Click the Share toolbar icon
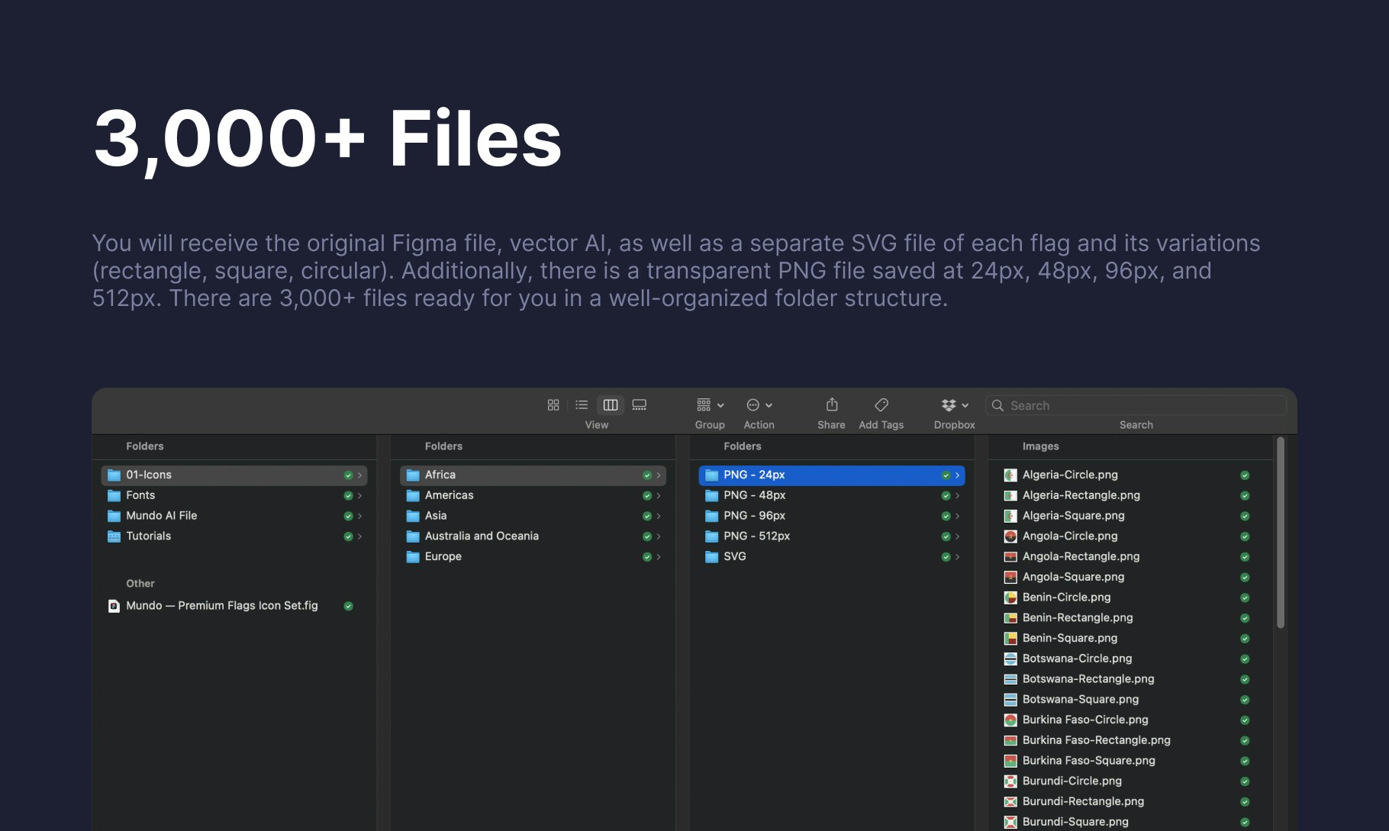Screen dimensions: 1389x831 click(832, 405)
